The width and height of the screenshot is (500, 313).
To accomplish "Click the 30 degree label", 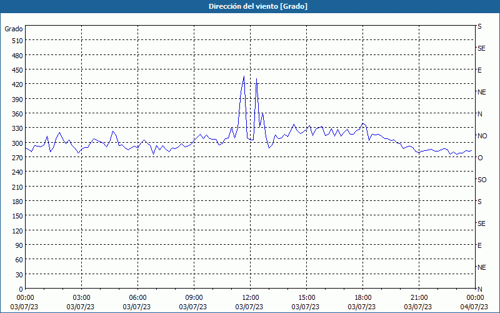I will coord(19,275).
